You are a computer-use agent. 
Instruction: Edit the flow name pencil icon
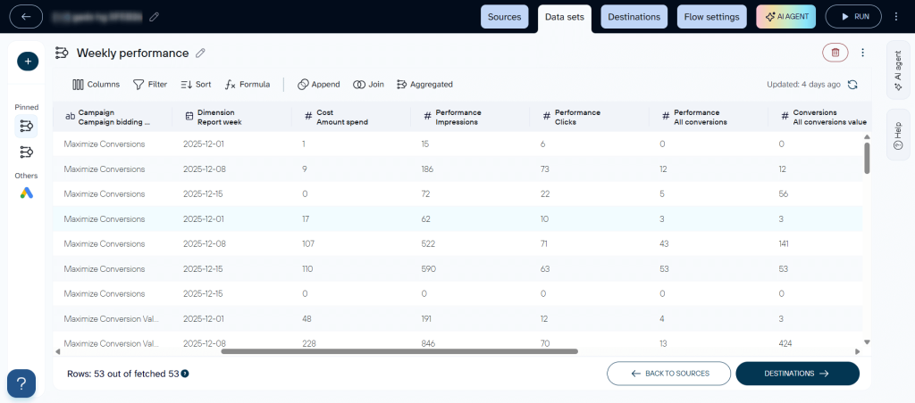[154, 17]
